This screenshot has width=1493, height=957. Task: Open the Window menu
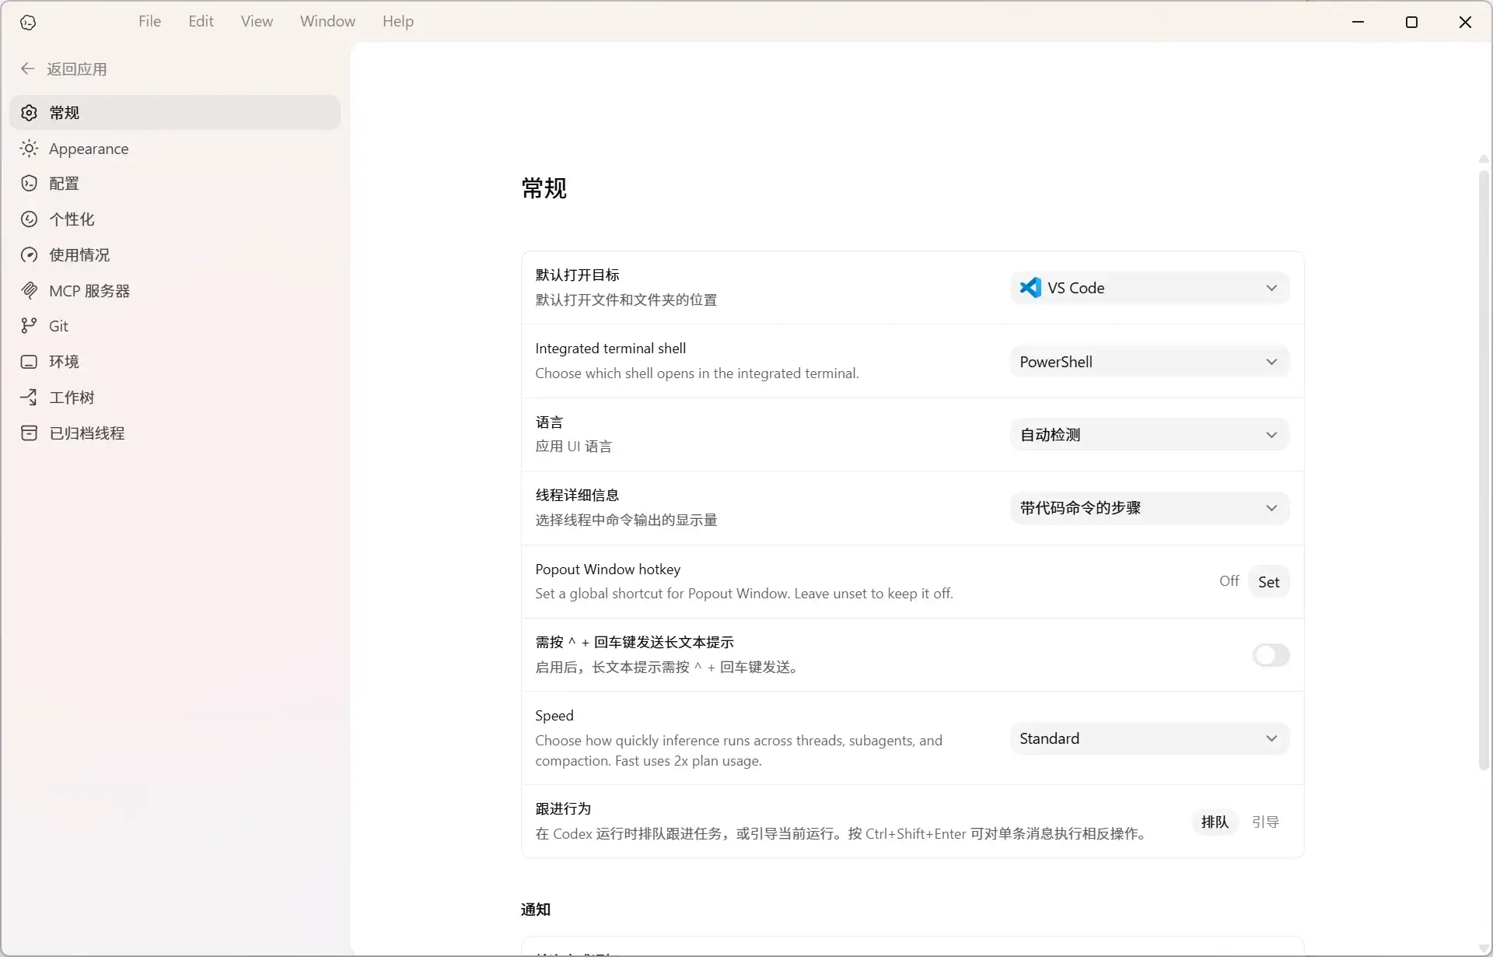click(x=327, y=21)
